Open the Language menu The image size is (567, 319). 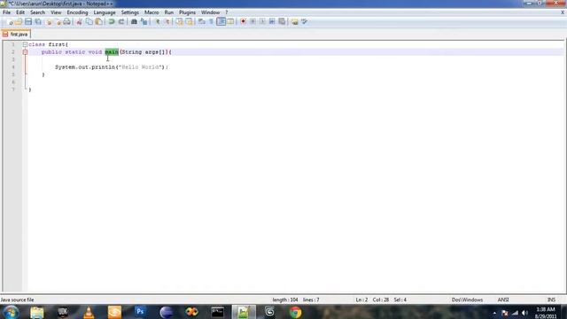105,12
